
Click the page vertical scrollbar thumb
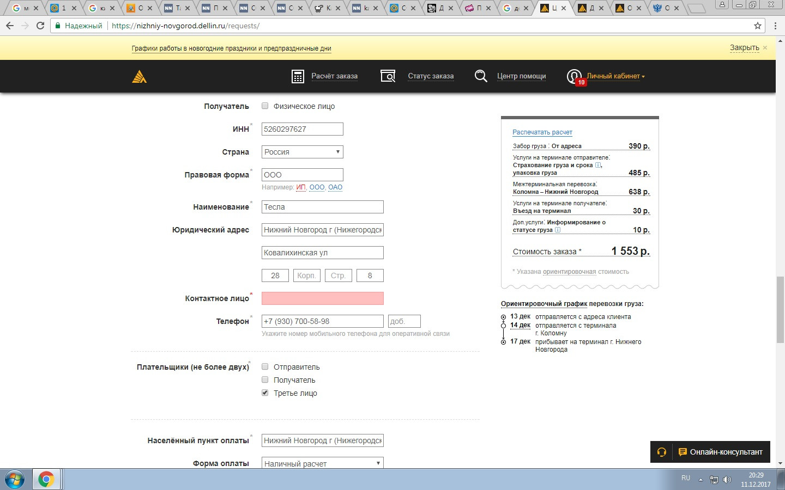coord(780,310)
